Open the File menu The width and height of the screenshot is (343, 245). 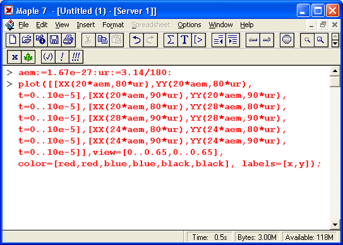pos(23,25)
